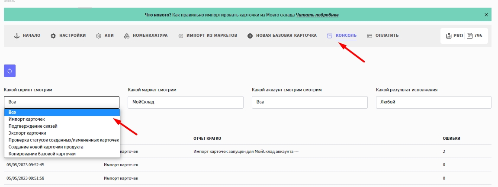Click the Номенклатура icon
The height and width of the screenshot is (187, 498).
pyautogui.click(x=126, y=36)
